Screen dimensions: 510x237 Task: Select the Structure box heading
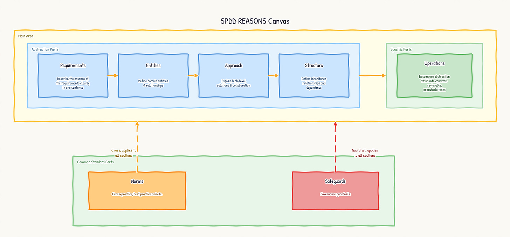pos(314,66)
